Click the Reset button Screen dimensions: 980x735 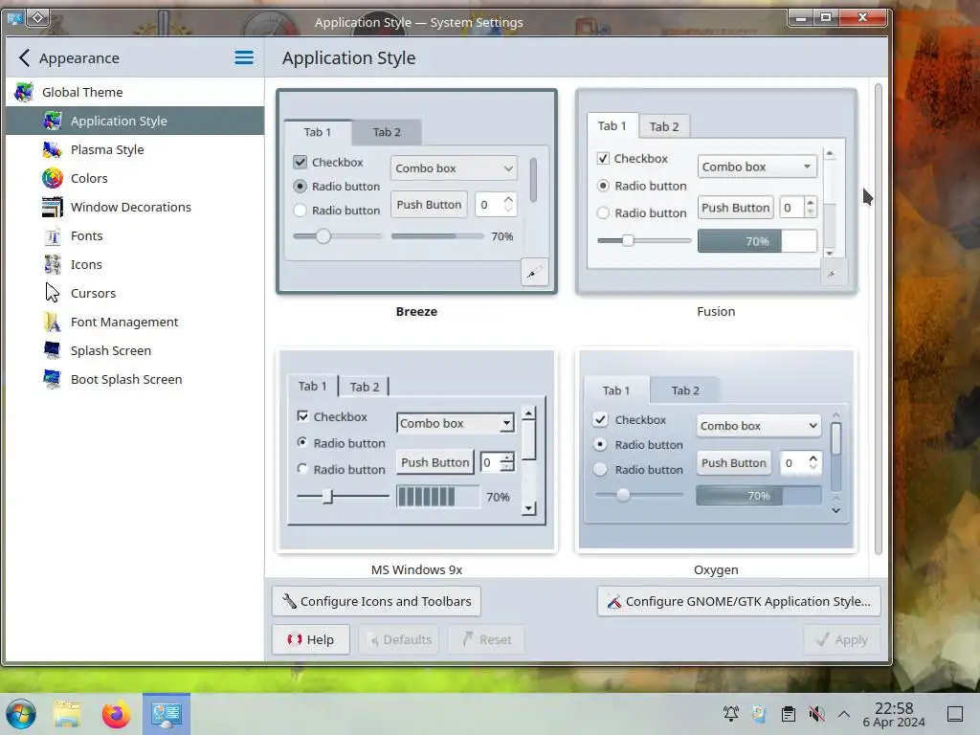click(486, 639)
